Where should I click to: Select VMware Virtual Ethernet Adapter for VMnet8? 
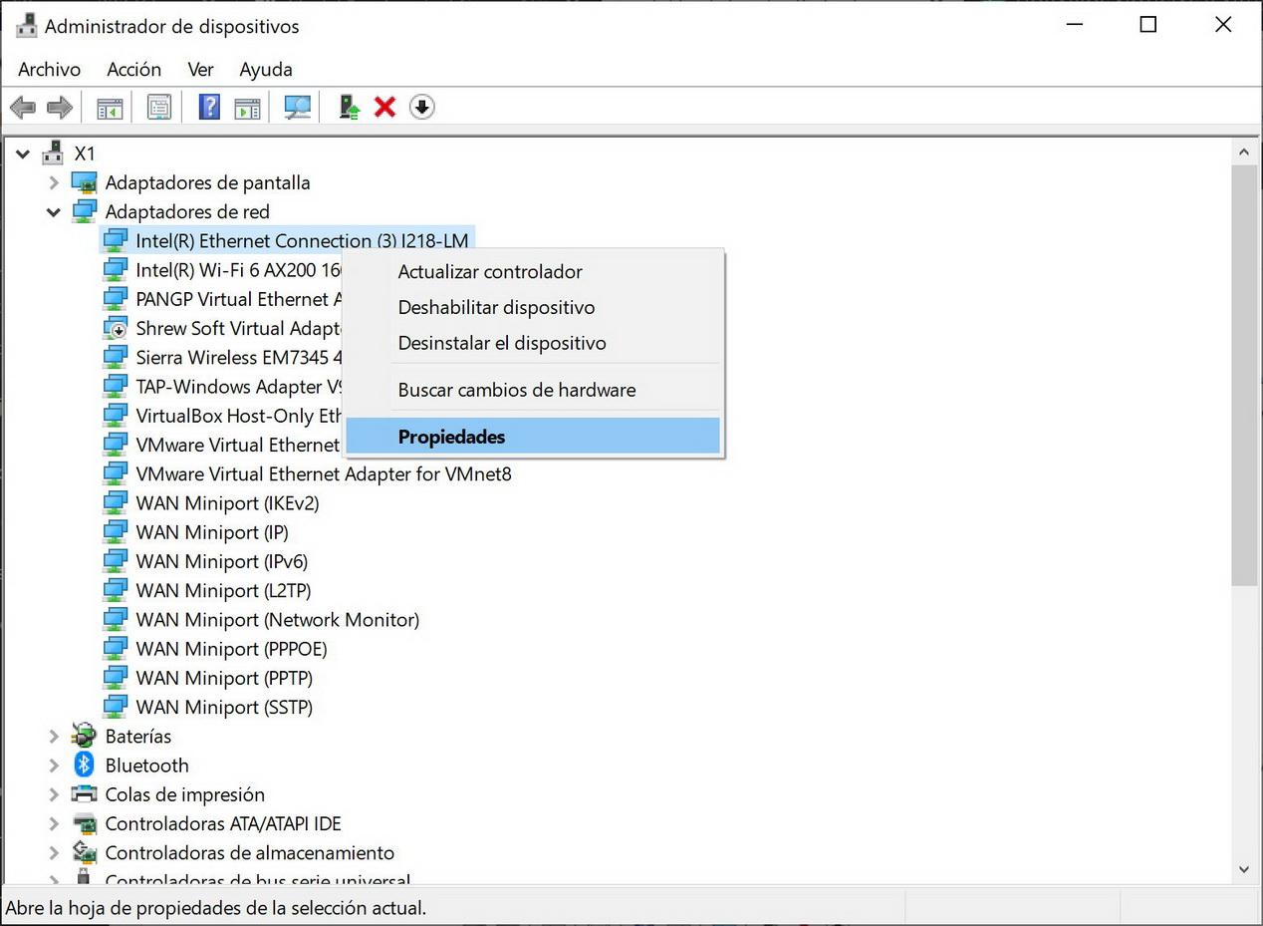324,473
